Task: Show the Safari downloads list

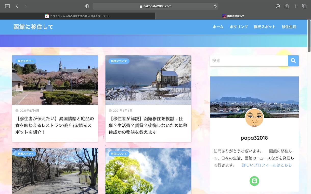Action: (278, 6)
